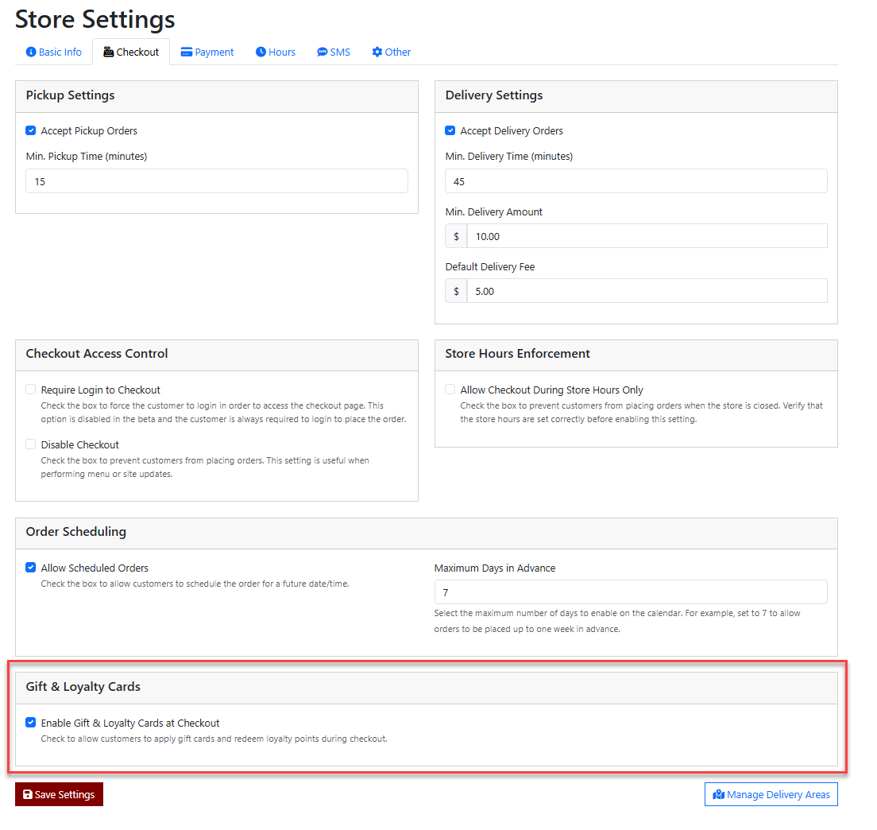
Task: Open the Other settings tab
Action: [391, 52]
